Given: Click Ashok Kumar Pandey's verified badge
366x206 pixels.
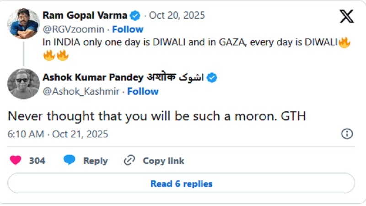Looking at the screenshot, I should (x=211, y=77).
